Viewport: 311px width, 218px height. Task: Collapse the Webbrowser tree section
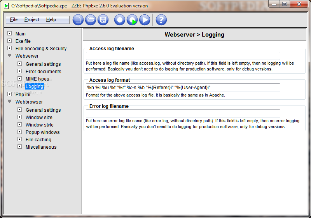click(9, 102)
